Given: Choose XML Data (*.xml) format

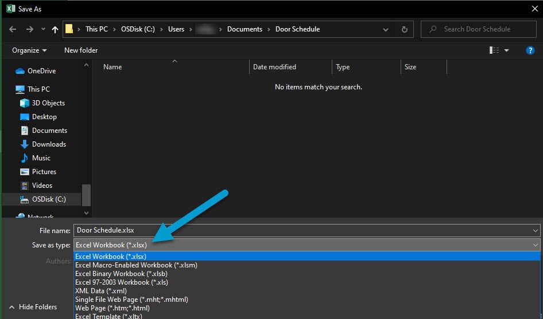Looking at the screenshot, I should (x=307, y=291).
